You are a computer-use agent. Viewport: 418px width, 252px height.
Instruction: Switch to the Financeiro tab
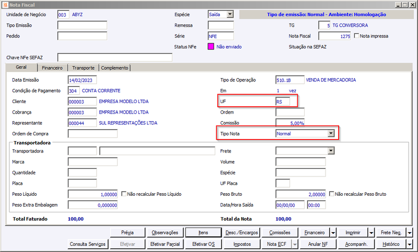point(52,68)
